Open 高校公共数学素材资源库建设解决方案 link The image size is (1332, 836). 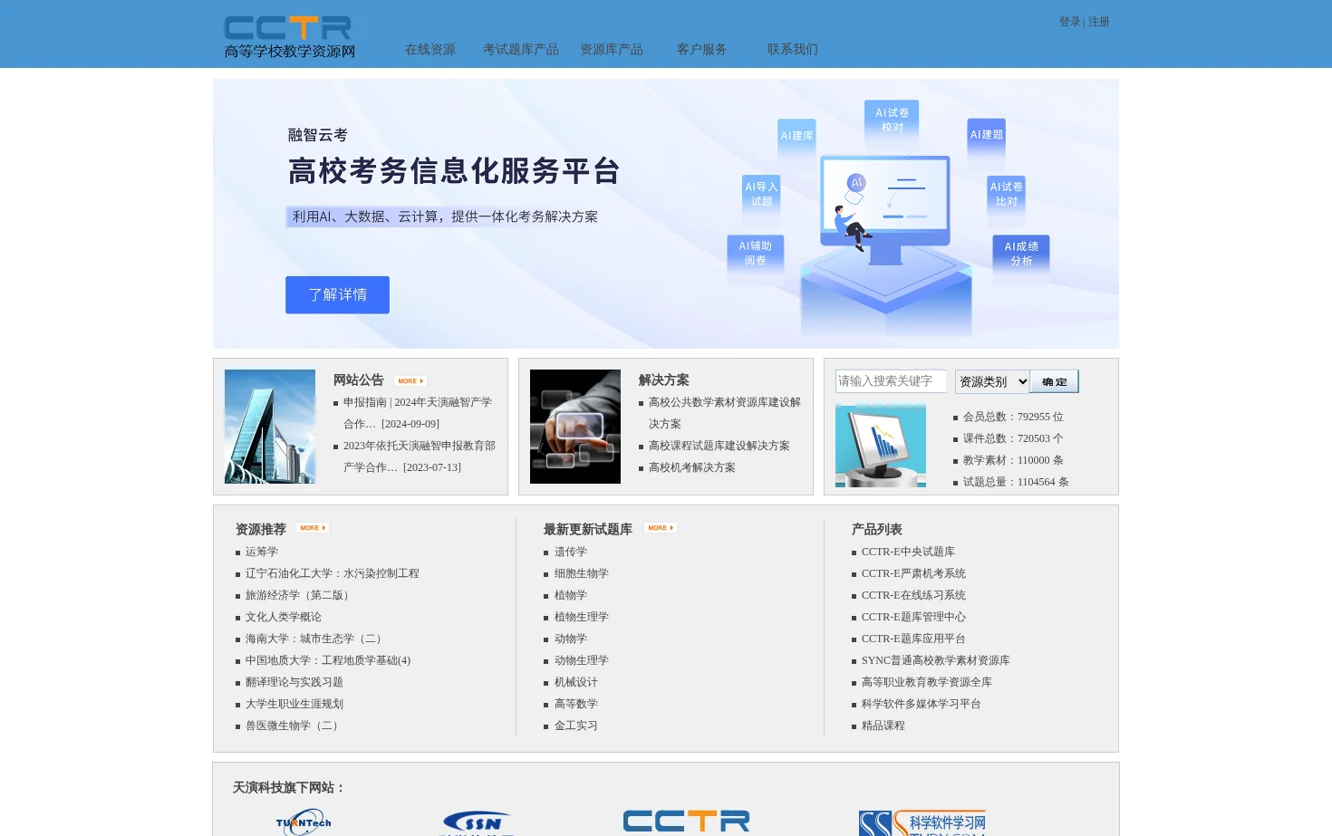pyautogui.click(x=725, y=413)
